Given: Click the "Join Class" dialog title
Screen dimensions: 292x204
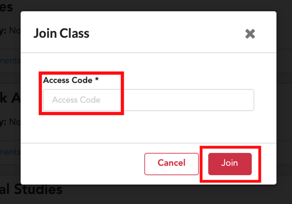Looking at the screenshot, I should point(61,34).
